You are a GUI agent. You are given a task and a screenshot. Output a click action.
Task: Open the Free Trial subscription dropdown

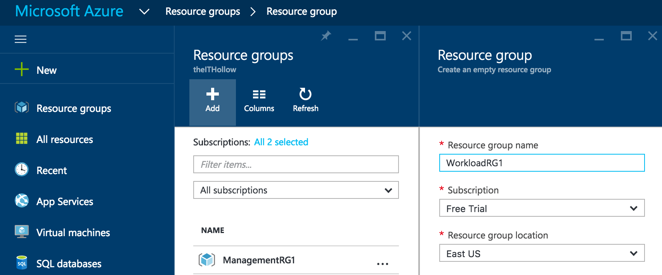(542, 209)
